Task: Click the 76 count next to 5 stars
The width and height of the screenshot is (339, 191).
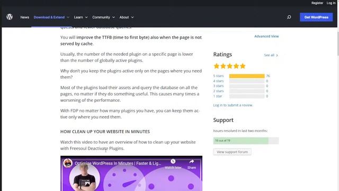Action: coord(268,76)
